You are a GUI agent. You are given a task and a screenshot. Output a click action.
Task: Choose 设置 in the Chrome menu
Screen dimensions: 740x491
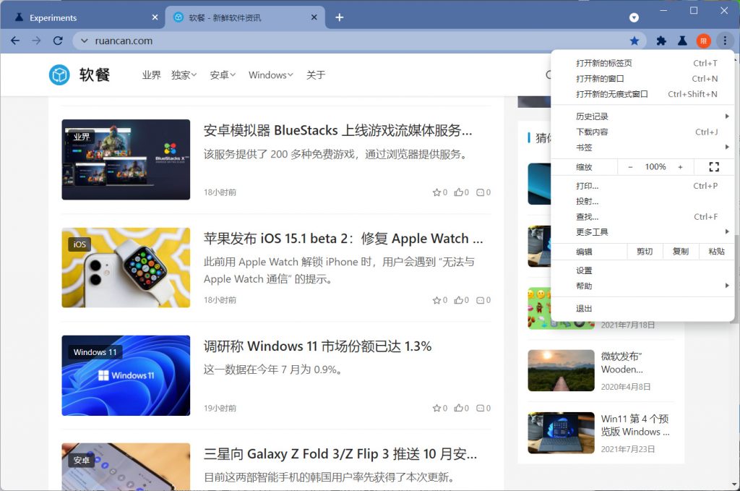[584, 270]
